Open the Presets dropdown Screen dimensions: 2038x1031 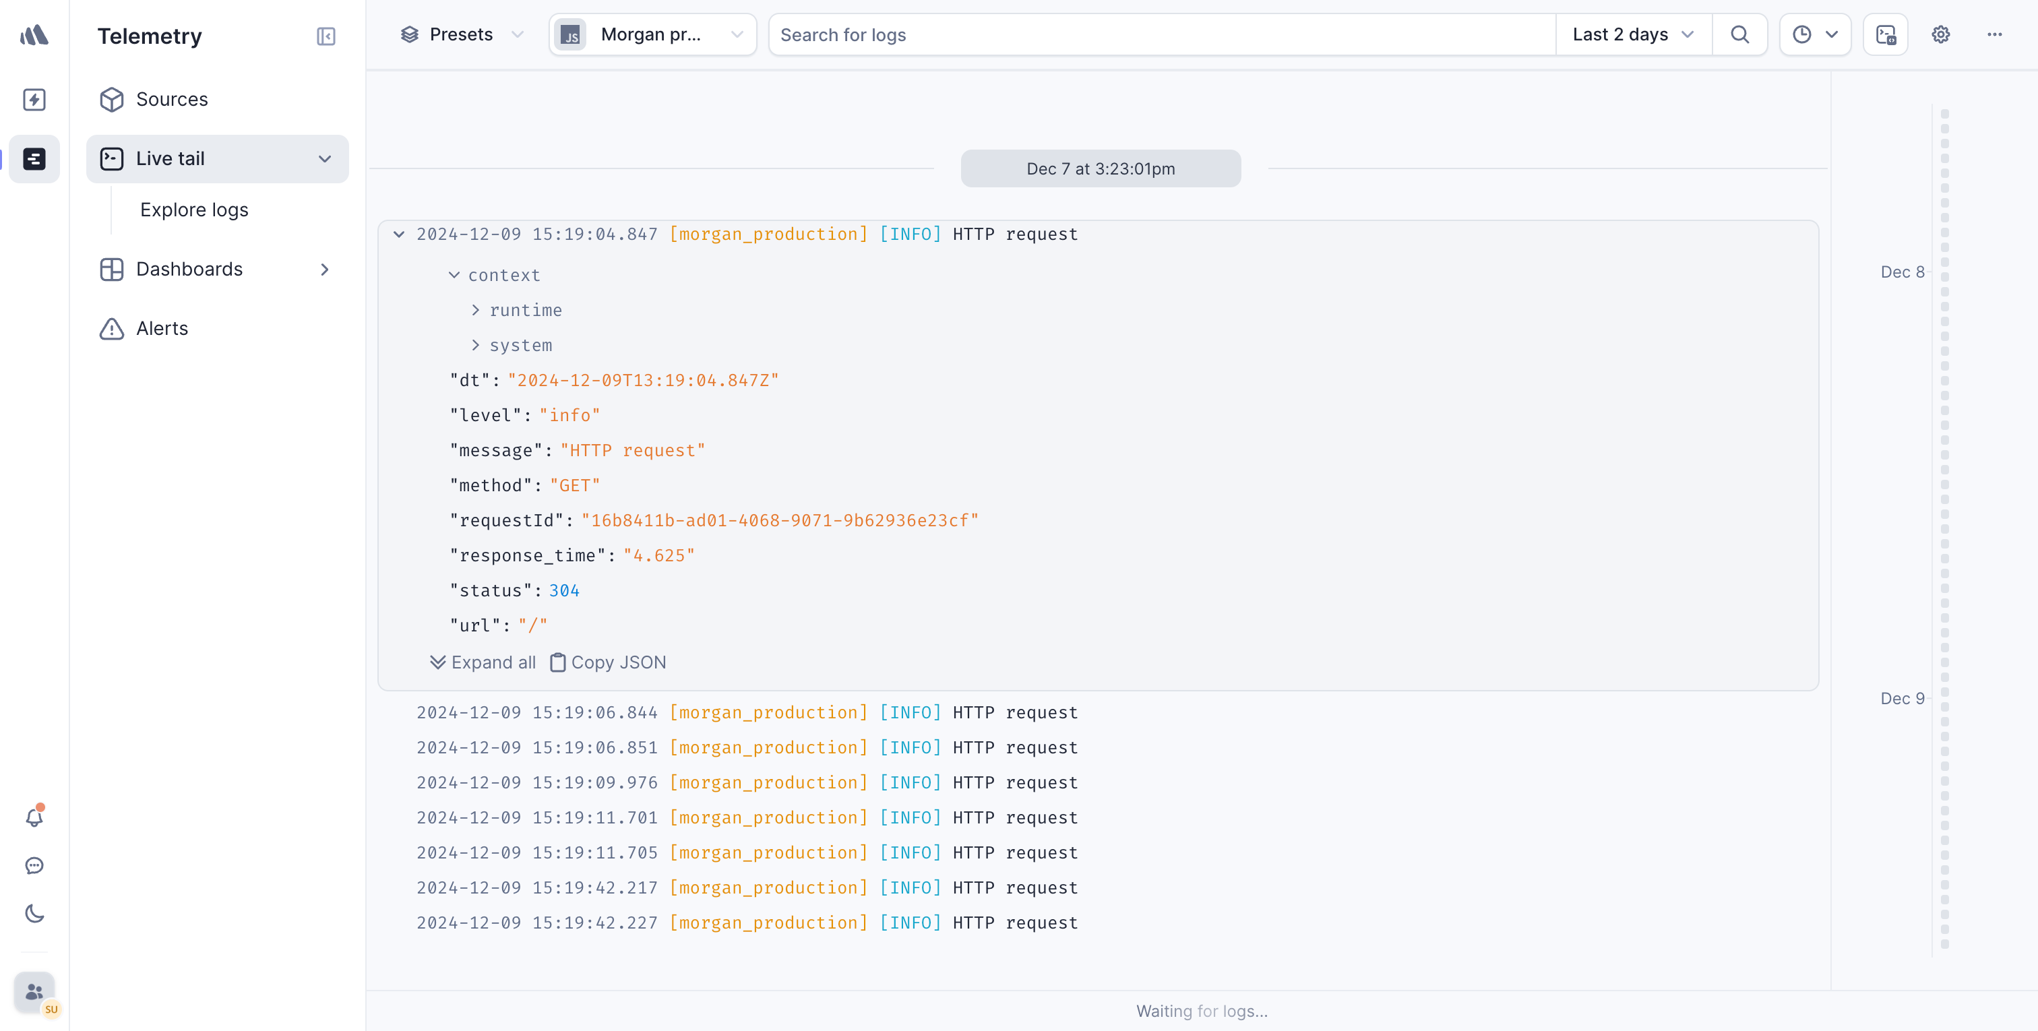click(462, 35)
